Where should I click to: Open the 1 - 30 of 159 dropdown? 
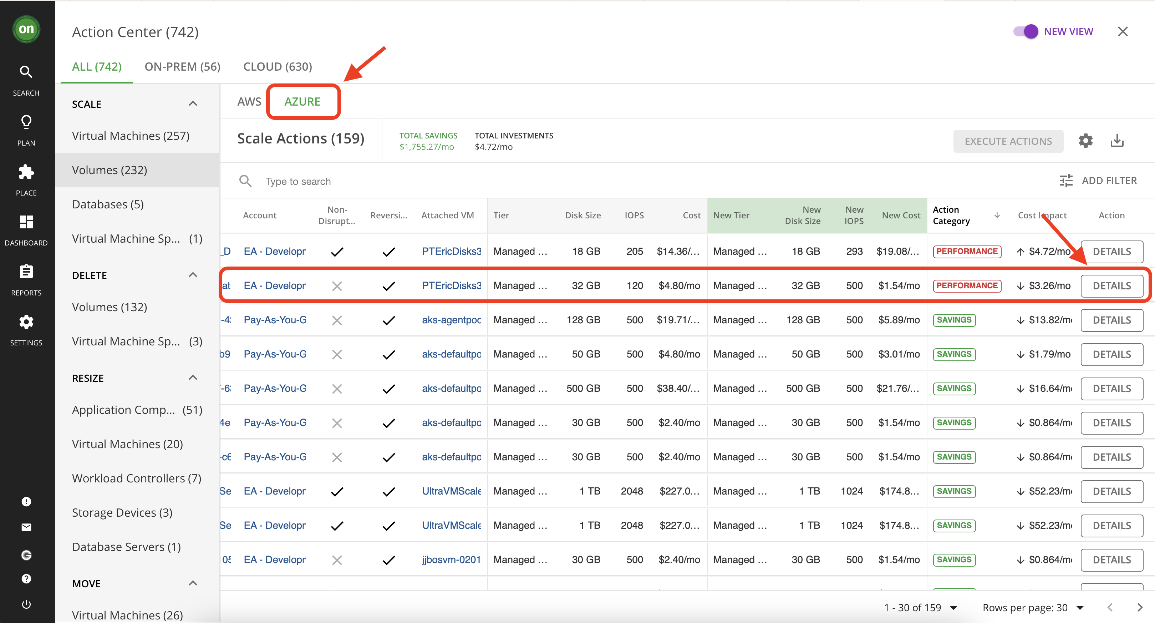pos(954,608)
